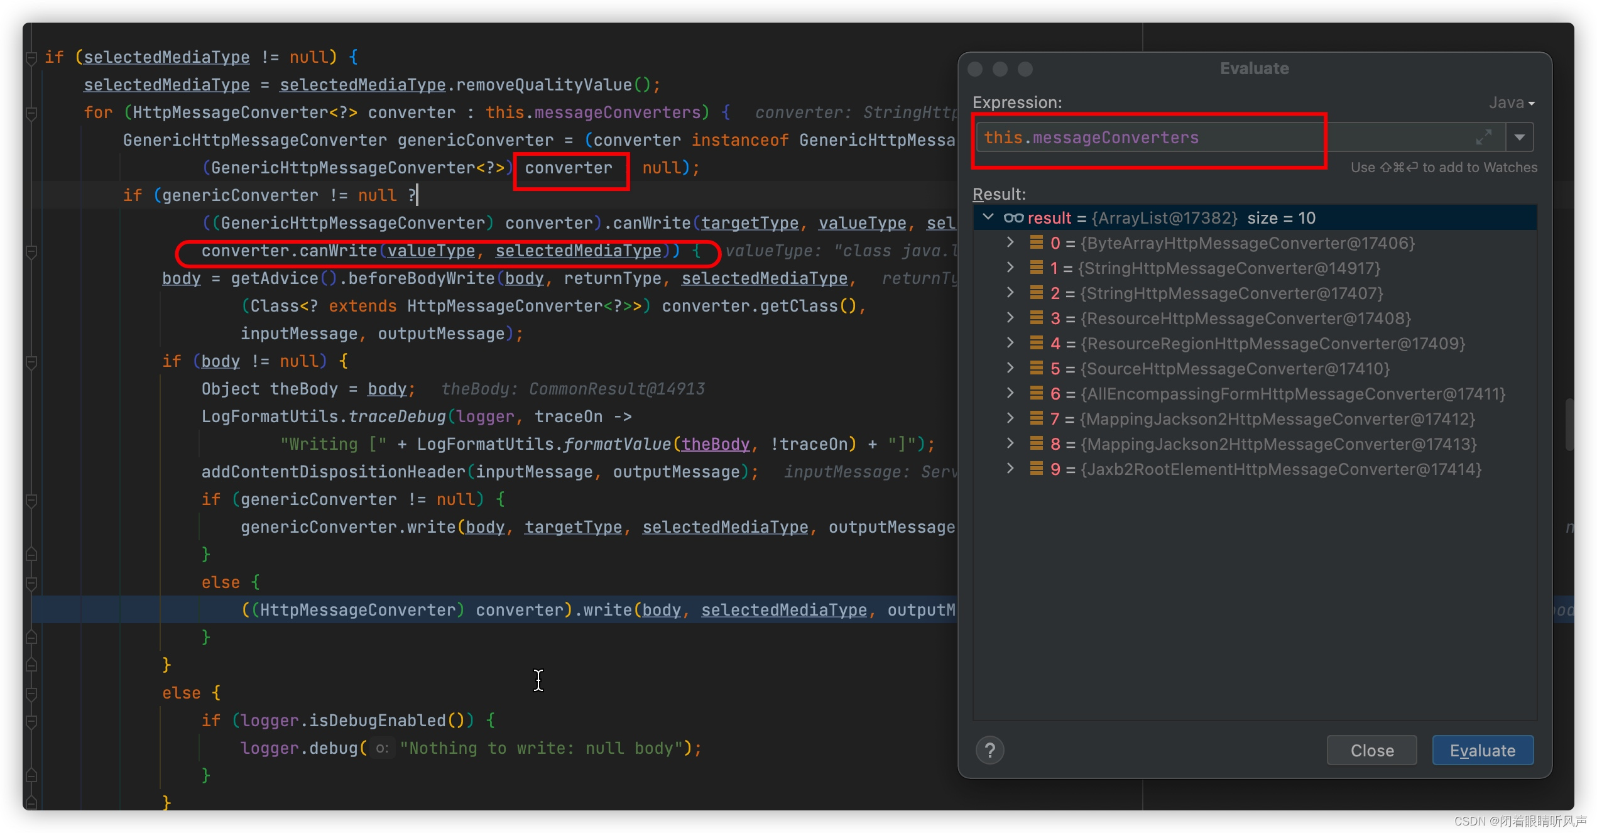Open the help question mark button
1597x833 pixels.
tap(989, 750)
